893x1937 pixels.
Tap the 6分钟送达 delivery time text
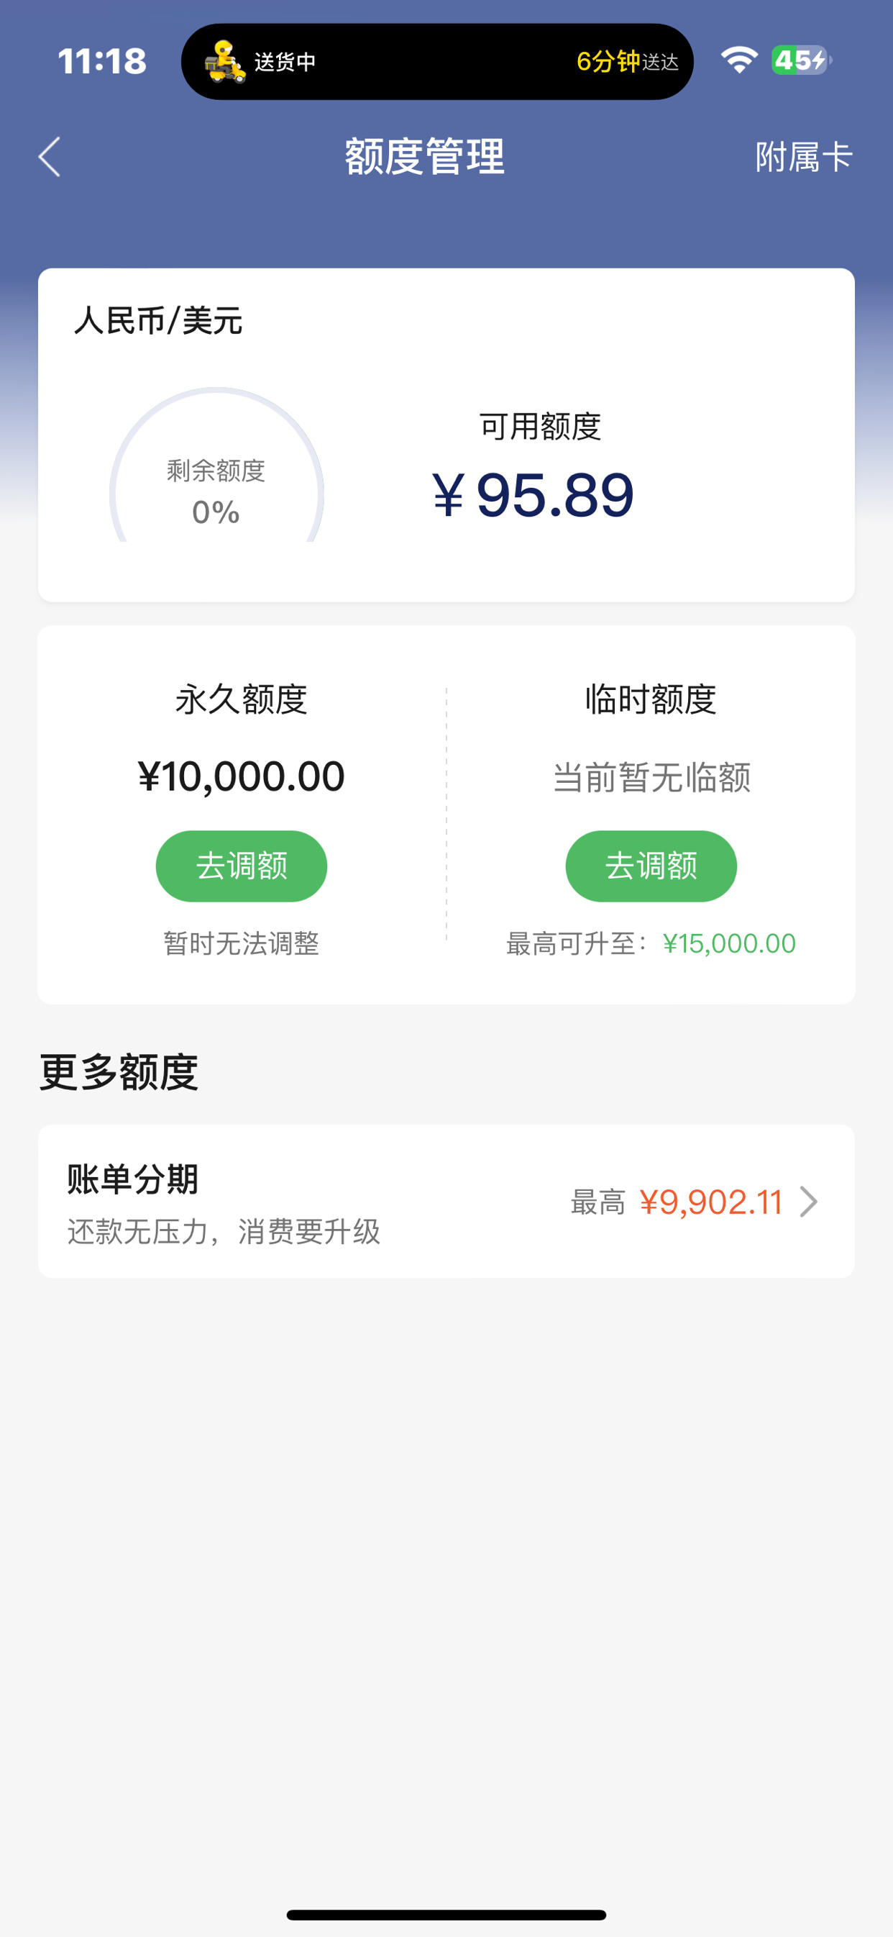point(627,62)
